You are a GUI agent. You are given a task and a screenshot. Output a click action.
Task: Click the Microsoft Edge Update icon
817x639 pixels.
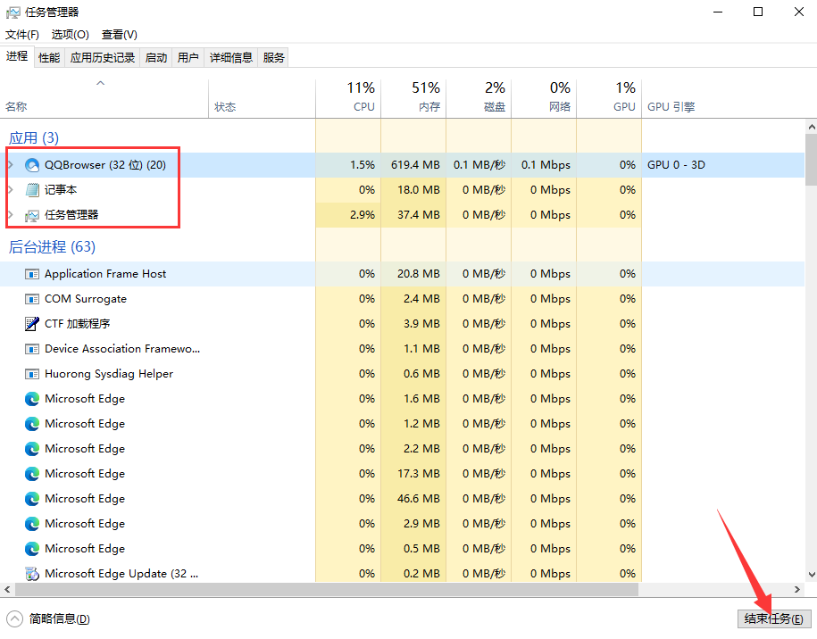(x=32, y=574)
